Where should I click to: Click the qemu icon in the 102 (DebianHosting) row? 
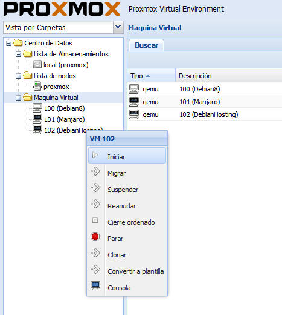(x=134, y=114)
